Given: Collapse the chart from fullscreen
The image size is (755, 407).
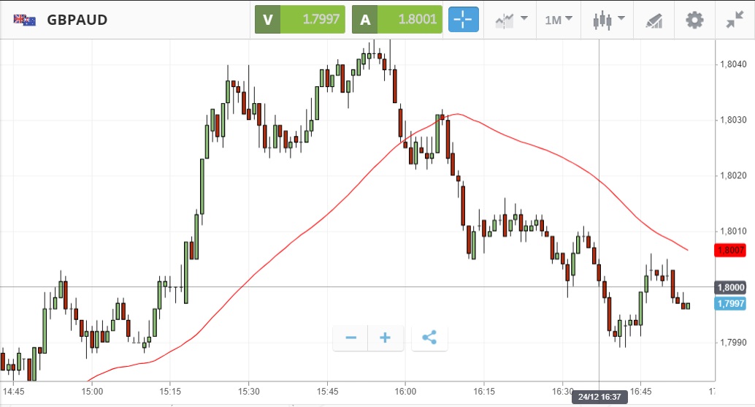Looking at the screenshot, I should (x=734, y=20).
